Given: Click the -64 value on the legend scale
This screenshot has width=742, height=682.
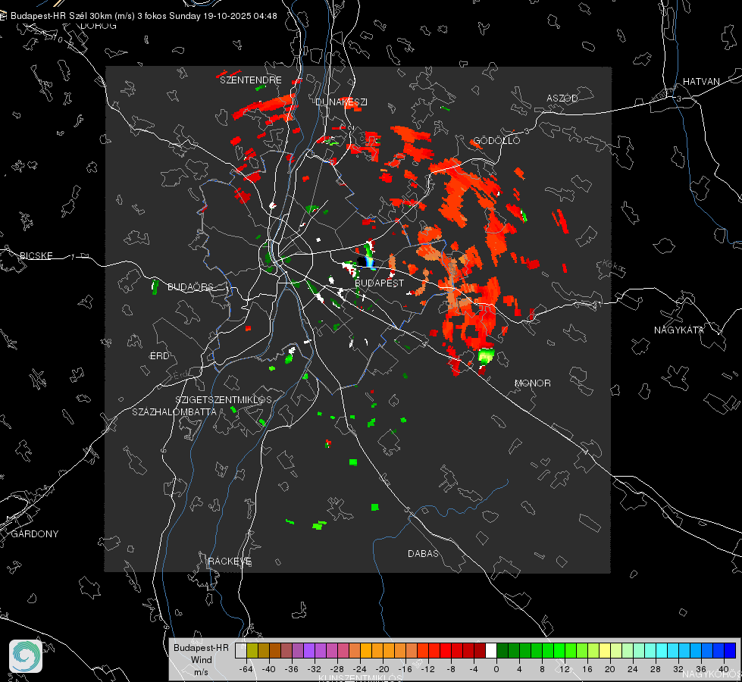Looking at the screenshot, I should coord(246,669).
